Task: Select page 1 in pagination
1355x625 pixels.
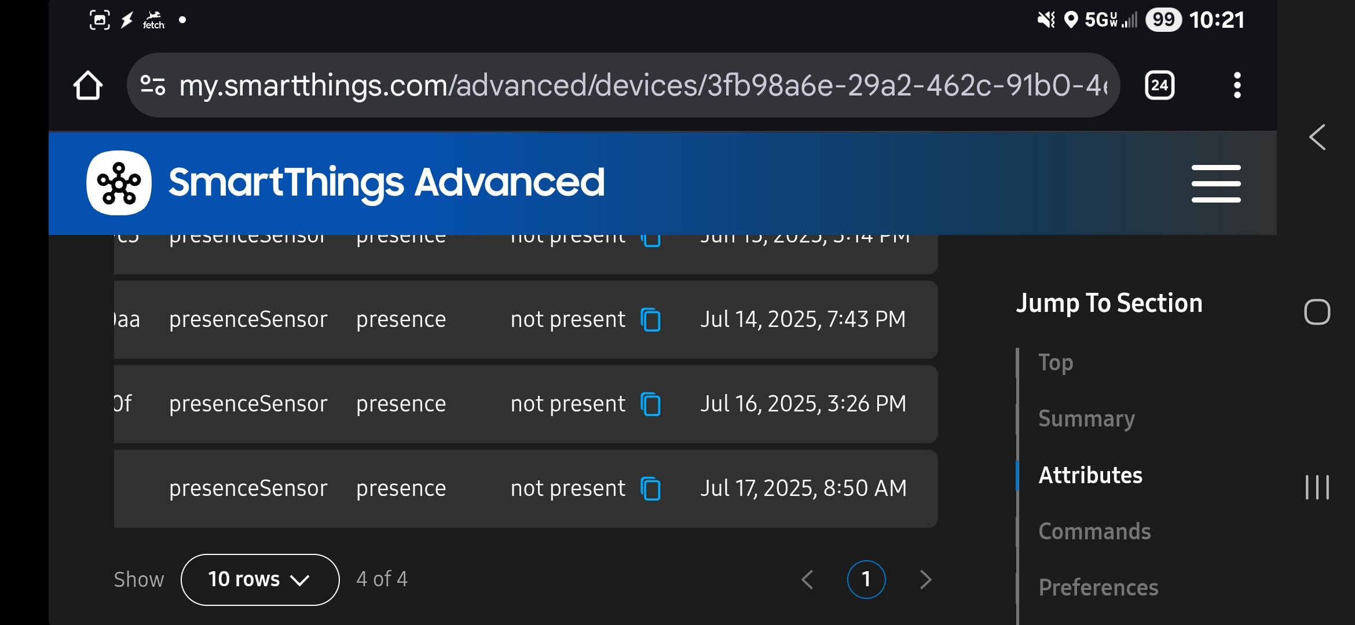Action: [x=866, y=579]
